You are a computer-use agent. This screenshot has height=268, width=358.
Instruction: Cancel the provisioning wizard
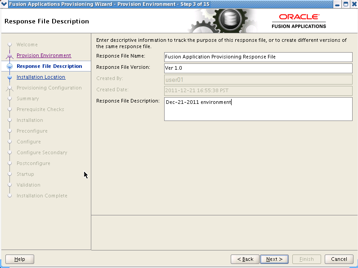[339, 259]
